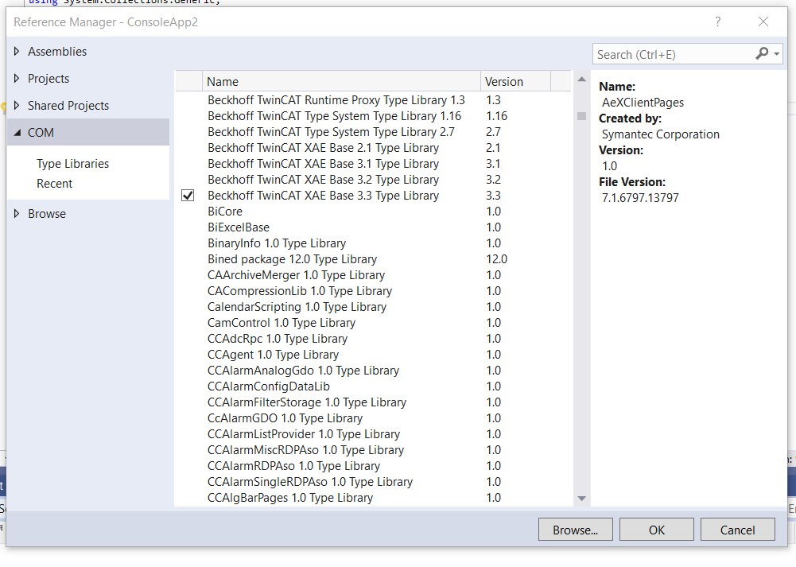This screenshot has height=567, width=796.
Task: Expand the Browse section
Action: click(x=17, y=214)
